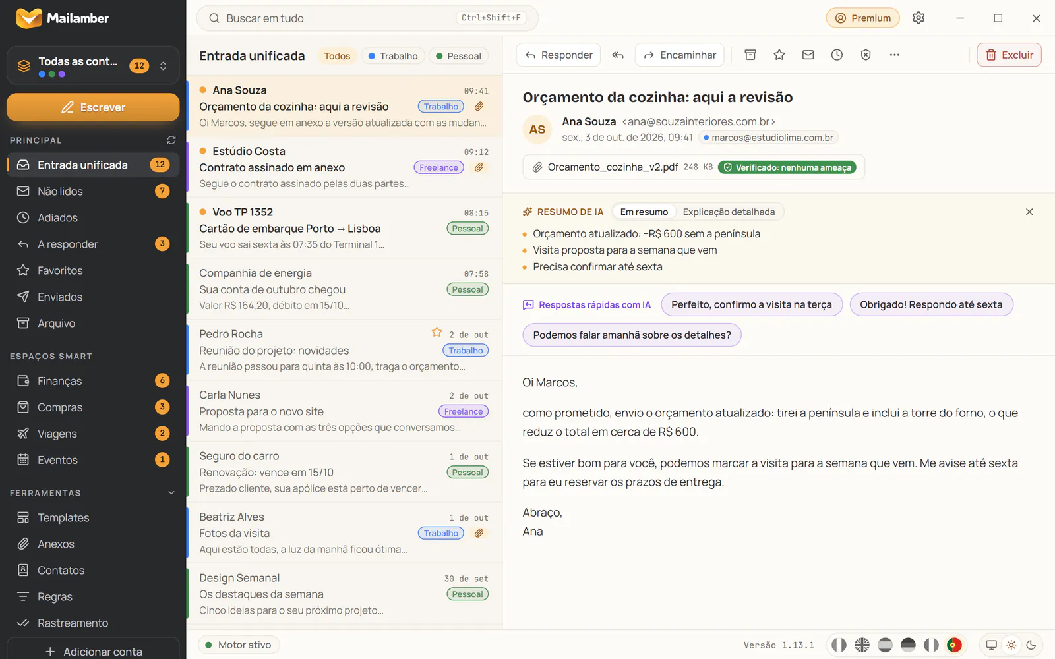Filter inbox by Pessoal account chip

pos(458,56)
